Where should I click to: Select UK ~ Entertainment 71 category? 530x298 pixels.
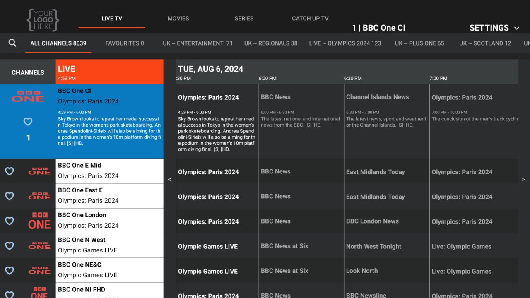[x=198, y=43]
